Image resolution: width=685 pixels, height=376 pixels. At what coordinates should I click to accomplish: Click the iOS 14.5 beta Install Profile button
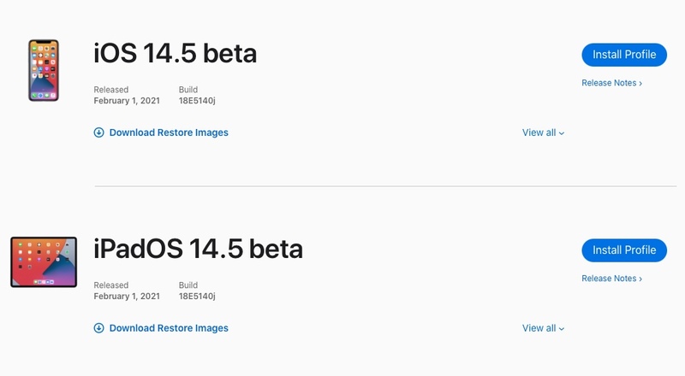[624, 55]
